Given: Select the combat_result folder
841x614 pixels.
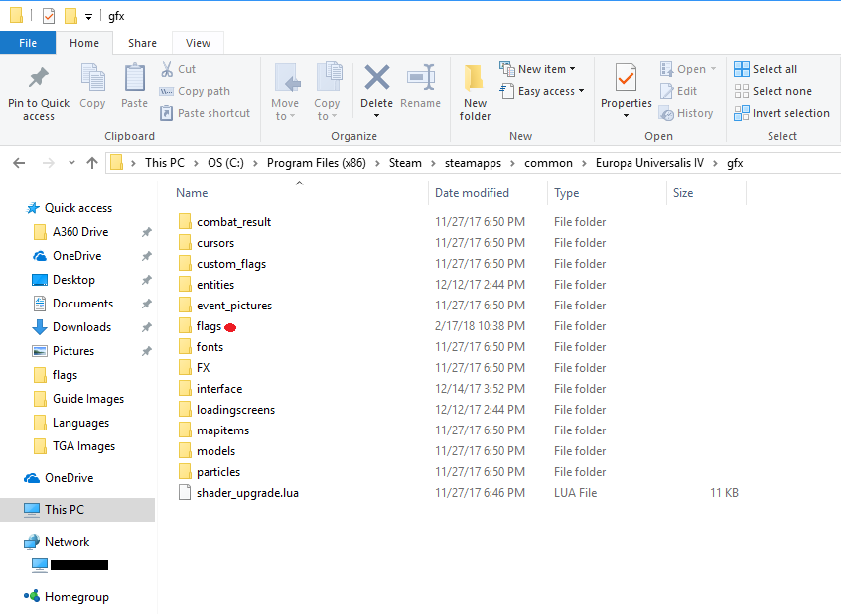Looking at the screenshot, I should [233, 222].
